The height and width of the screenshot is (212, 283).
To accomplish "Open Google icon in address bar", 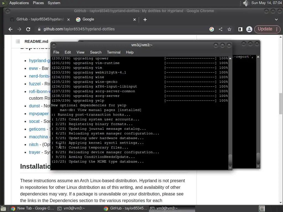I will click(212, 29).
